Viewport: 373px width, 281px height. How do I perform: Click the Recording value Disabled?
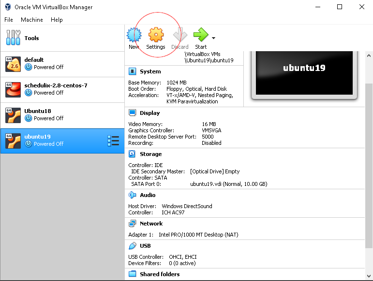click(x=211, y=143)
